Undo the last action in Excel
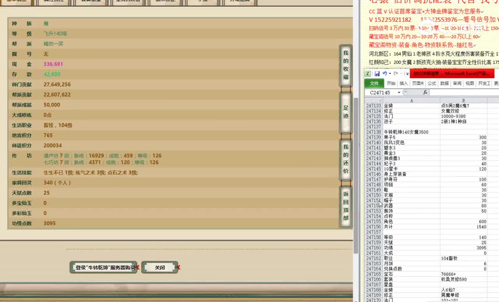499x302 pixels. pos(385,74)
